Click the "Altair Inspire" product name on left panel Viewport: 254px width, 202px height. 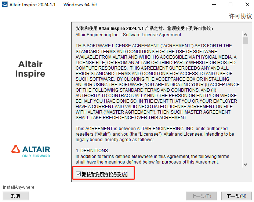(x=30, y=69)
